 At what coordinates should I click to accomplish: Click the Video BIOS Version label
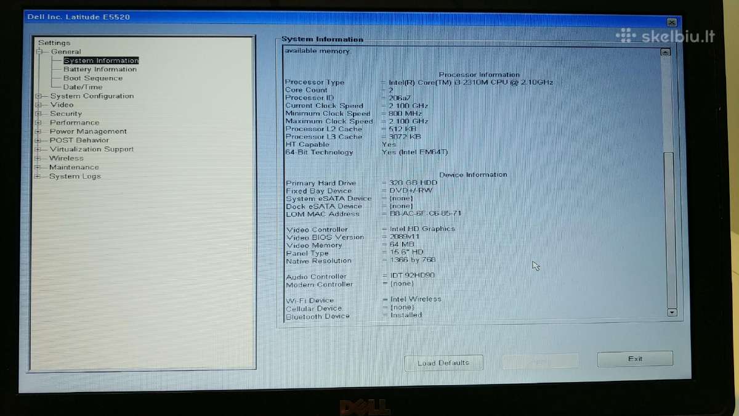pos(325,237)
